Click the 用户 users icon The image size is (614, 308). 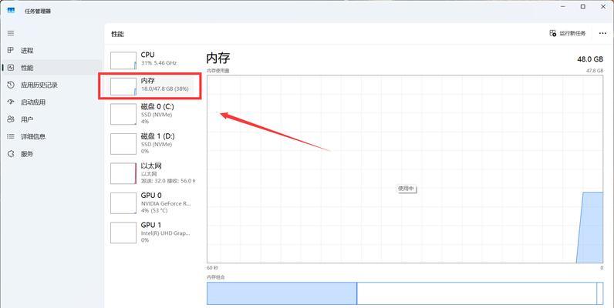[x=11, y=119]
